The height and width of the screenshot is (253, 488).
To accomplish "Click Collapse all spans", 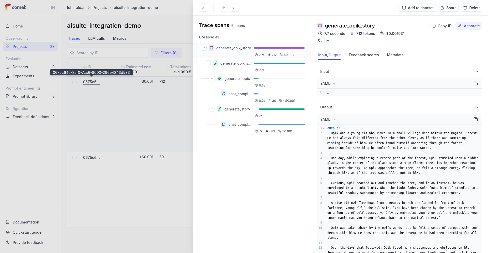I will click(x=209, y=37).
